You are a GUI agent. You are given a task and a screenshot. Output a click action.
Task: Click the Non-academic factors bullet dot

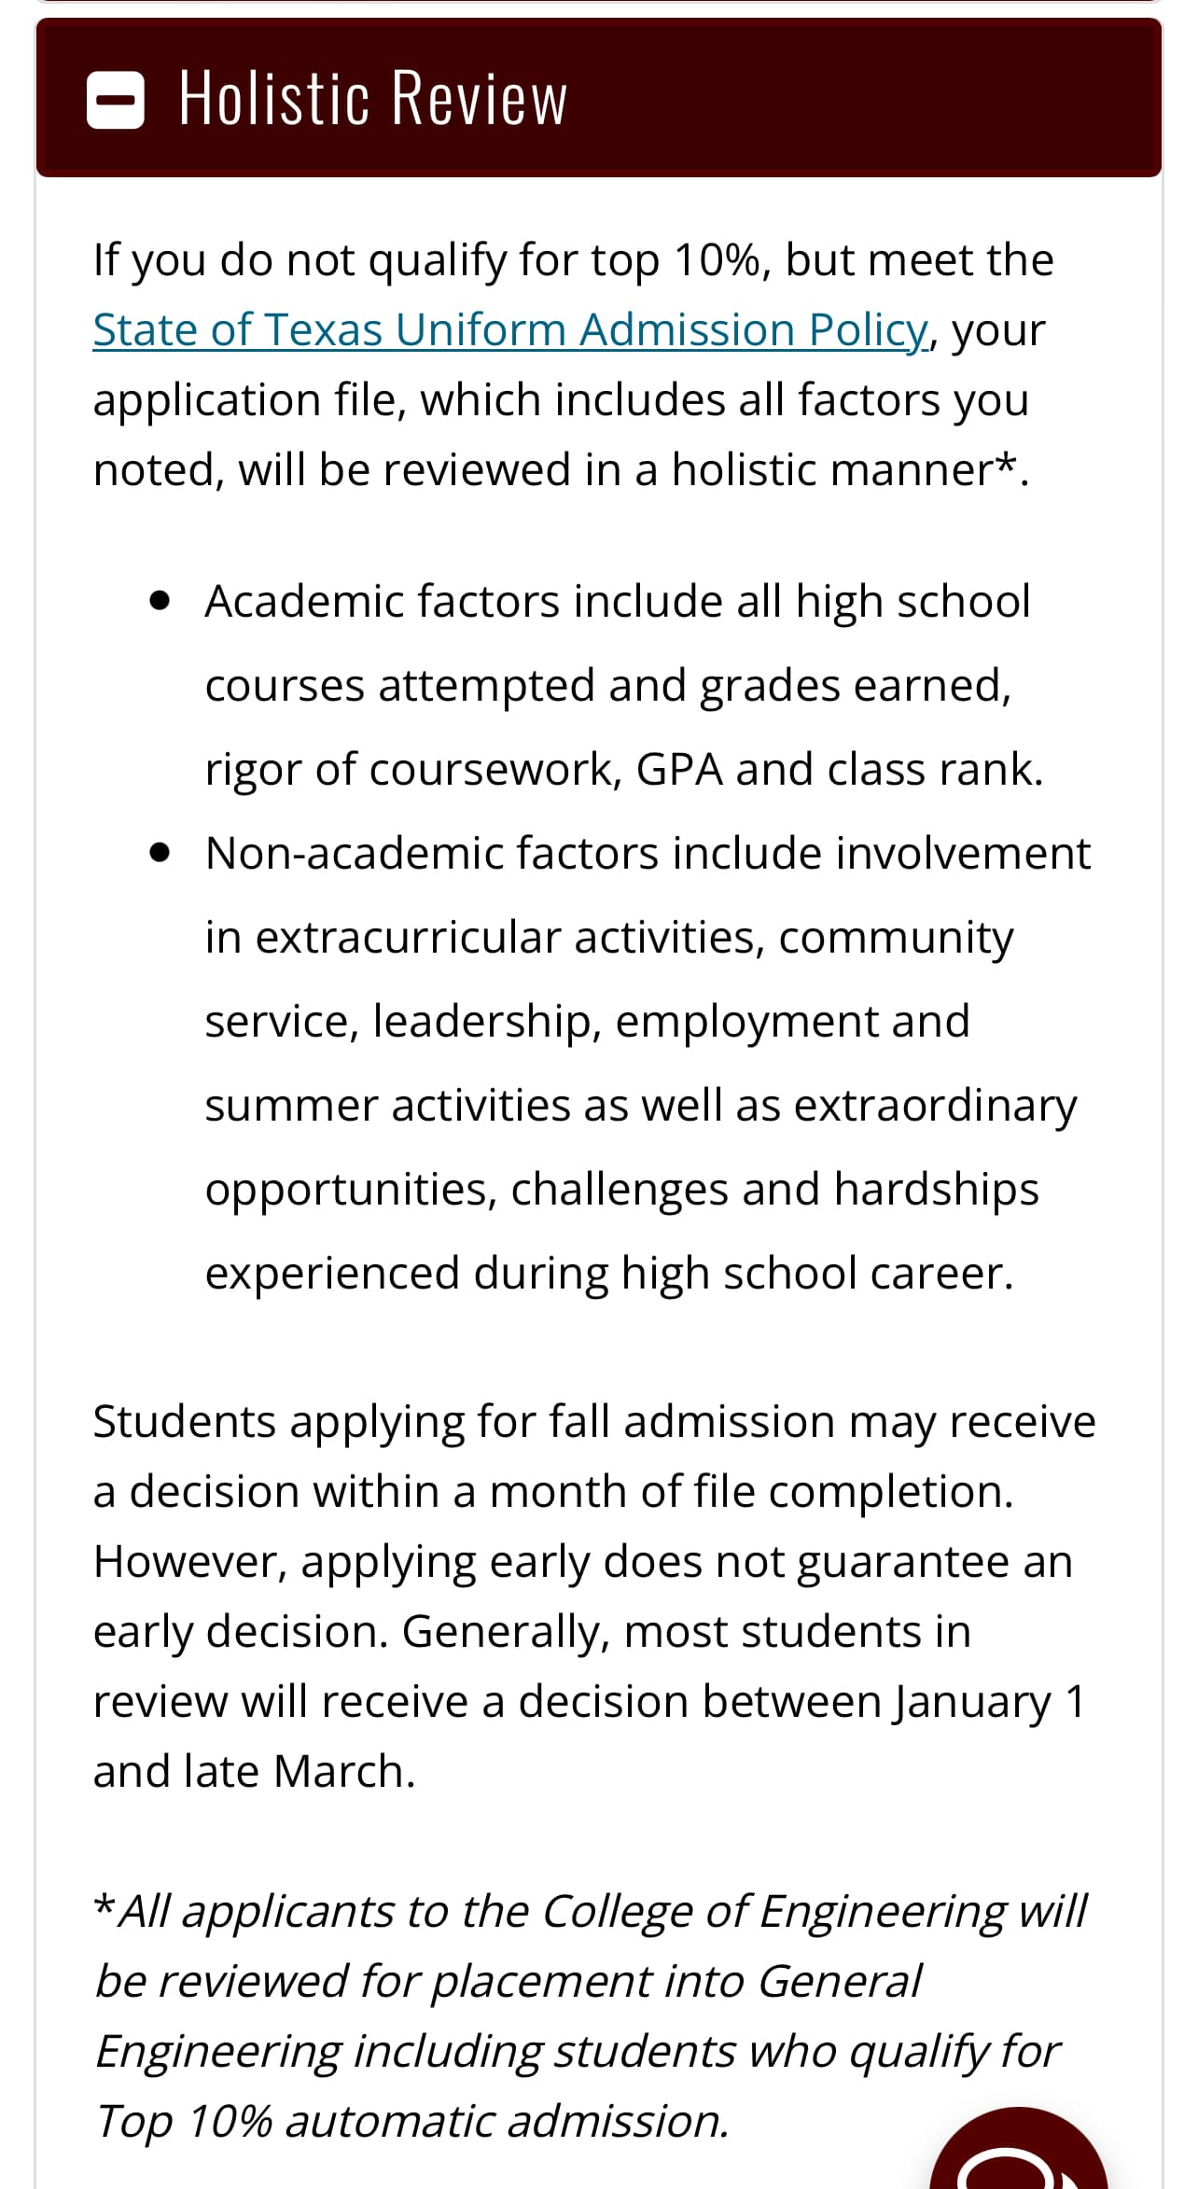pyautogui.click(x=160, y=853)
